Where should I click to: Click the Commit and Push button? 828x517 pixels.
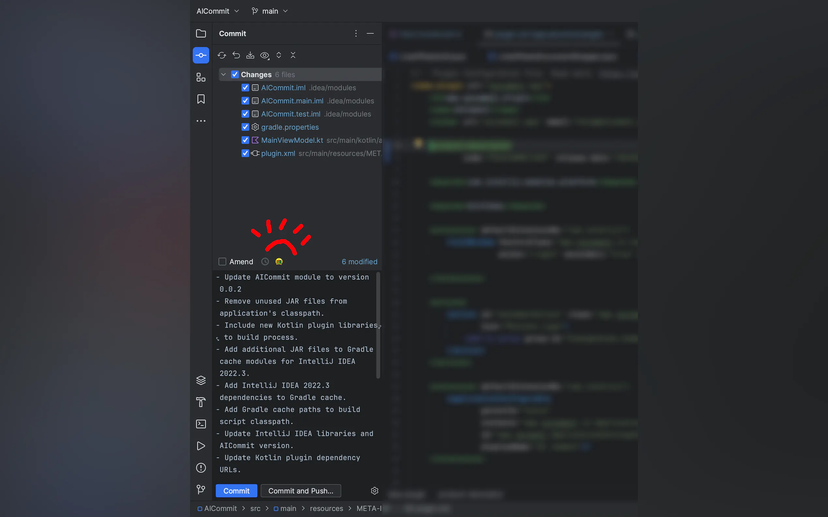[x=301, y=491]
